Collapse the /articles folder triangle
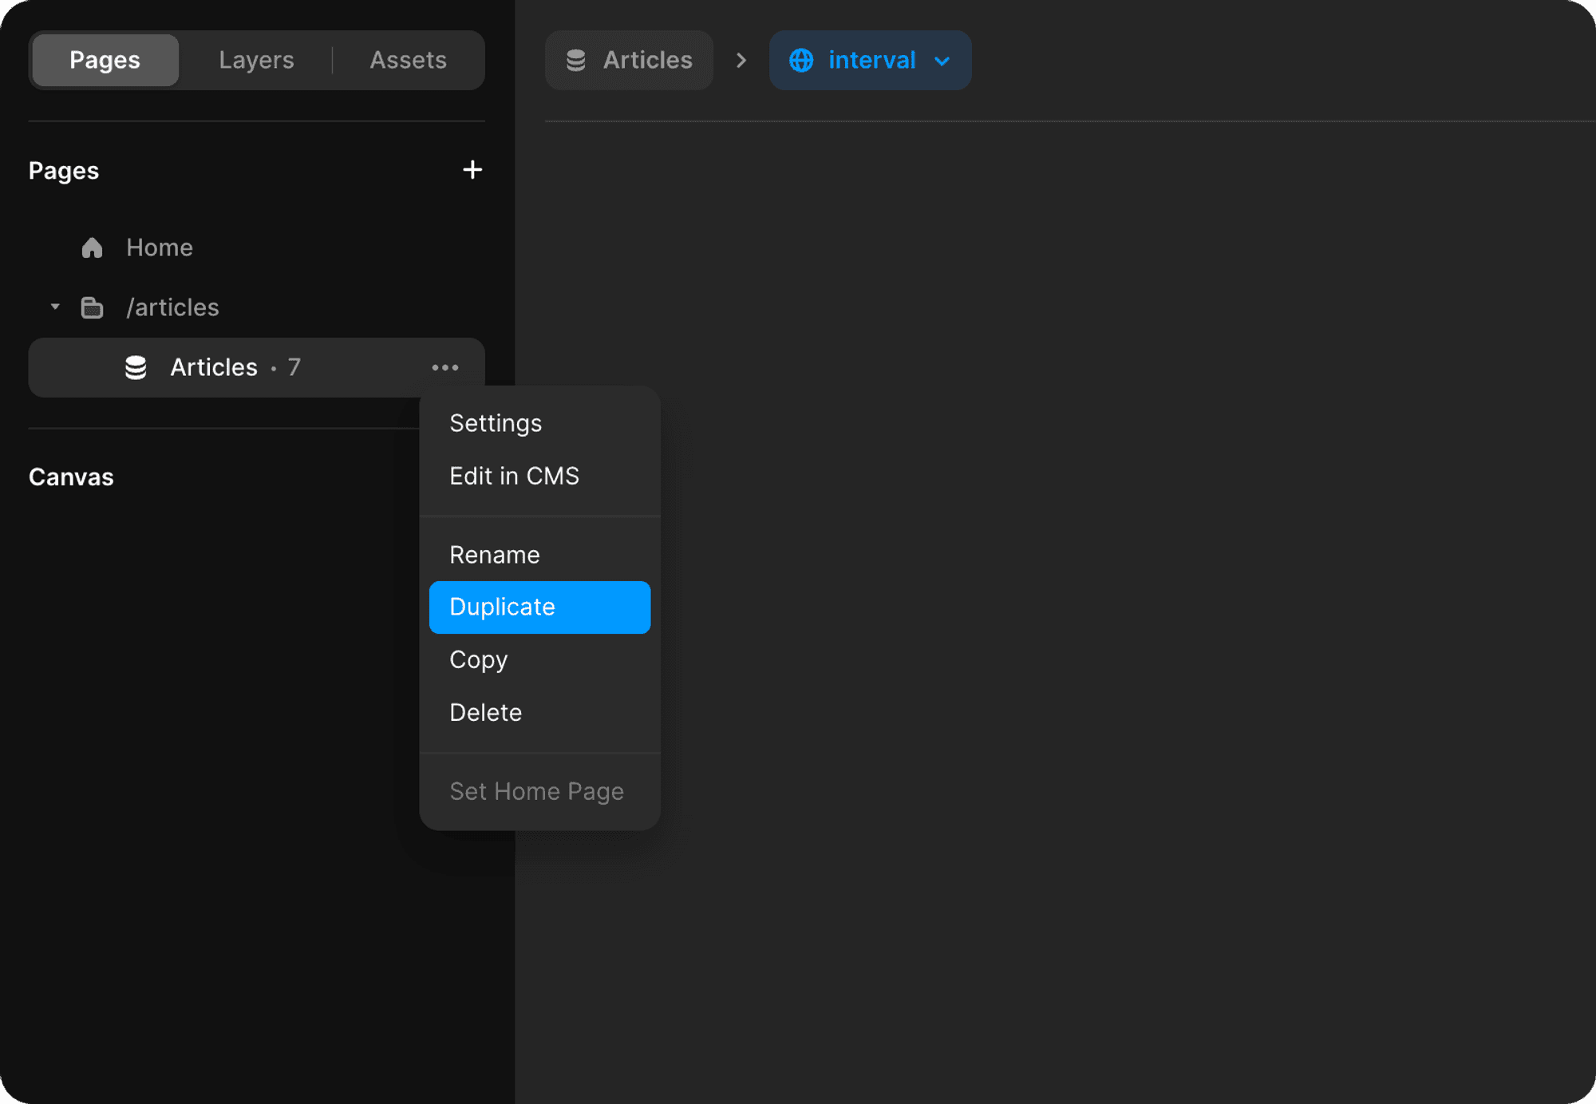This screenshot has width=1596, height=1104. click(55, 307)
